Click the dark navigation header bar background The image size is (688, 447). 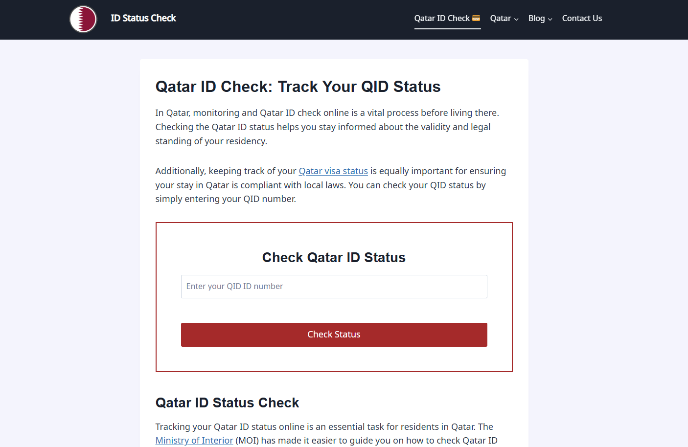coord(294,20)
